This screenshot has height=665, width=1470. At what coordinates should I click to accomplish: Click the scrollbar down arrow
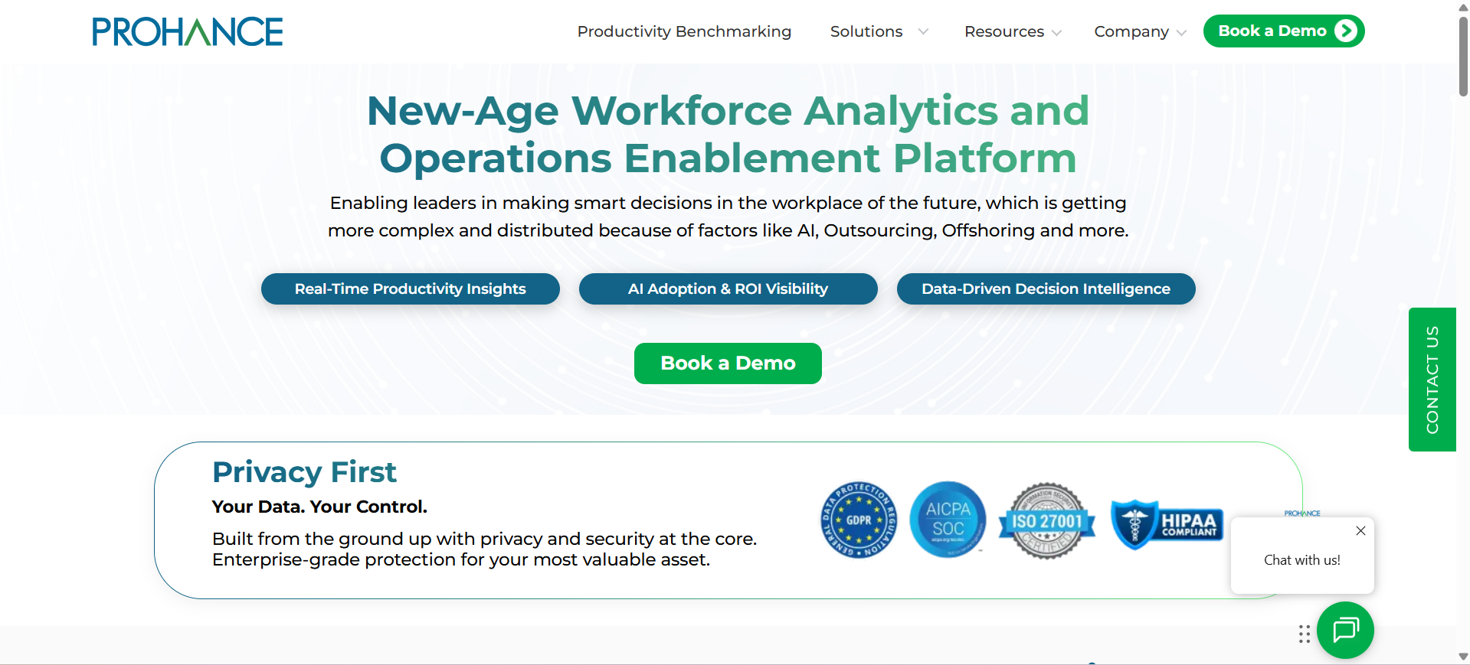click(x=1463, y=657)
